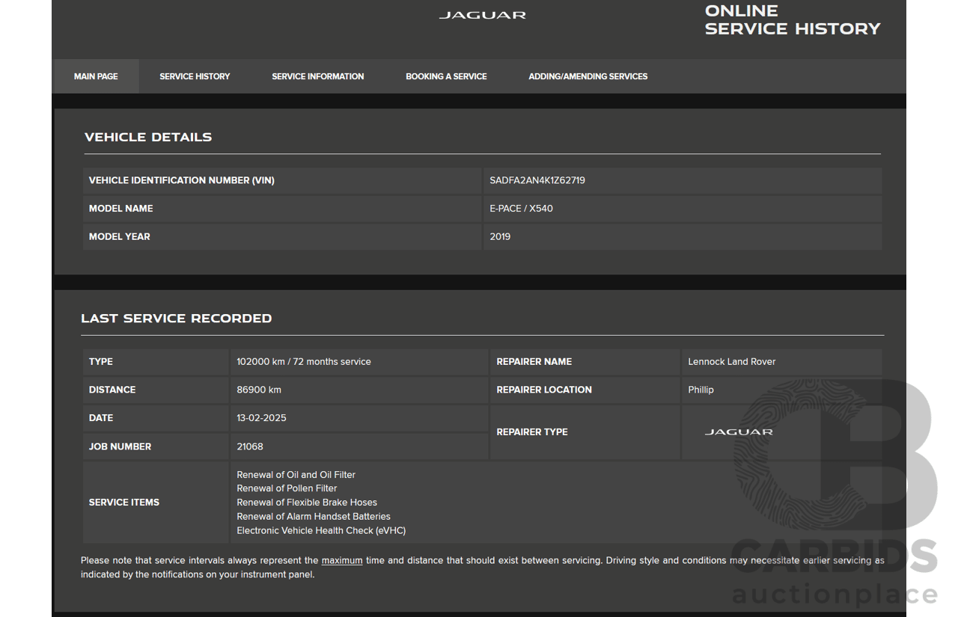Select the 86900 km distance value
Viewport: 958px width, 617px height.
click(259, 390)
